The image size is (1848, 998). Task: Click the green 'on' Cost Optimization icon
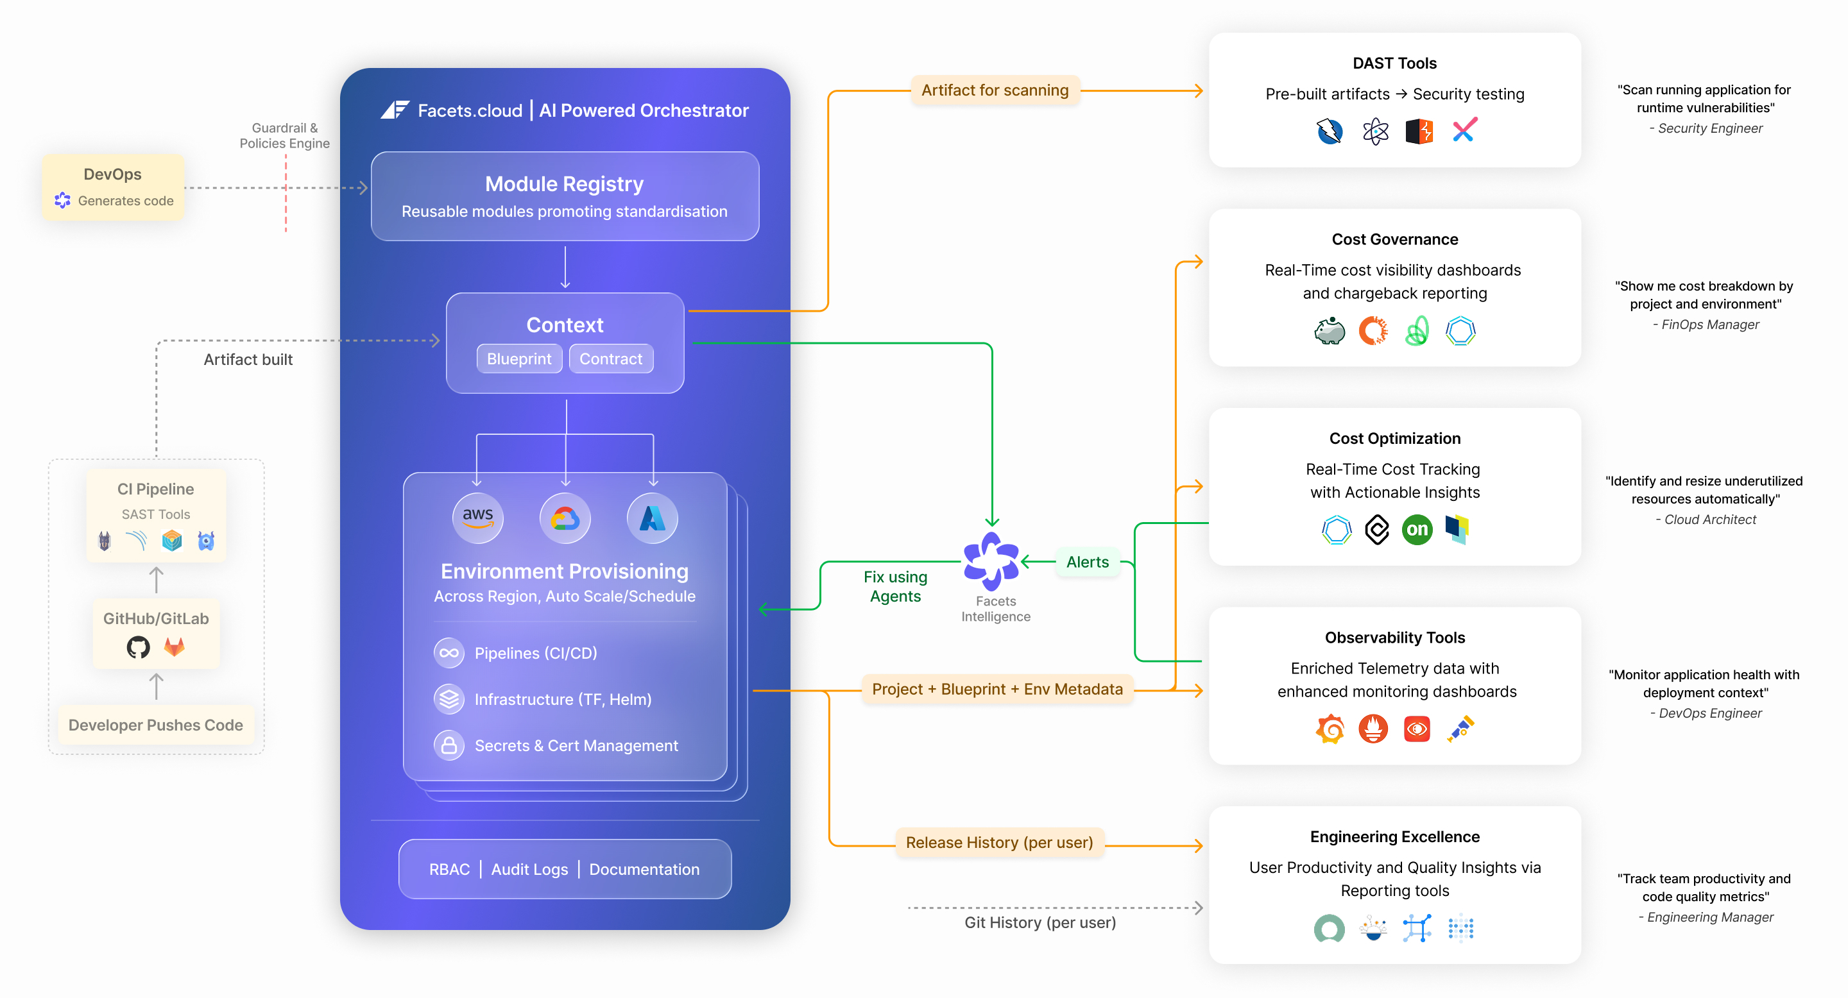tap(1416, 530)
